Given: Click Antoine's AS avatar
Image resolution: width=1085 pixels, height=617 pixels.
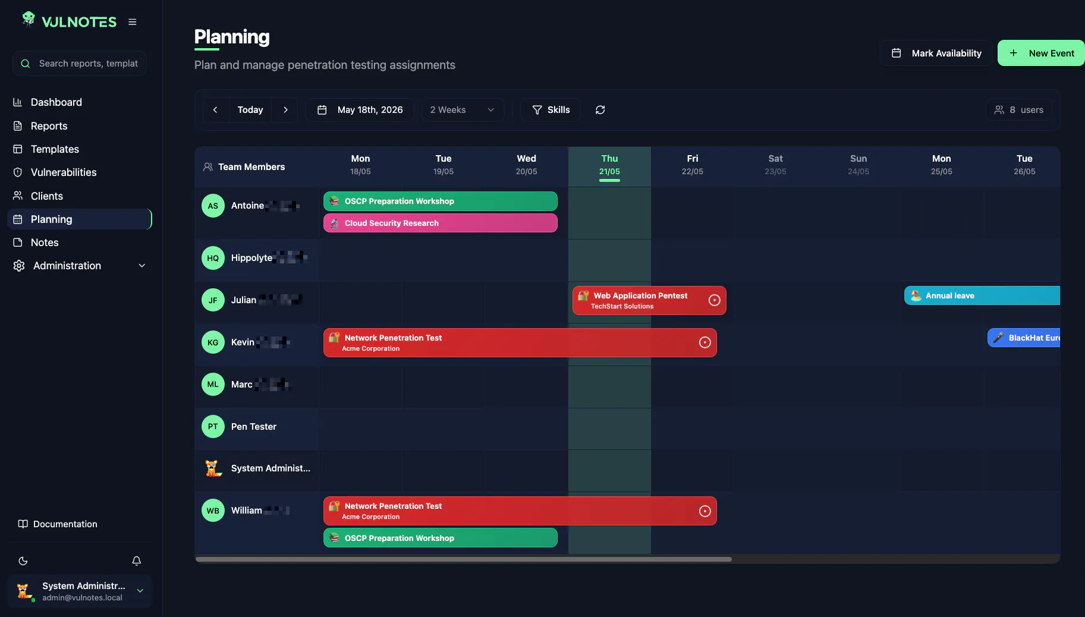Looking at the screenshot, I should 213,206.
